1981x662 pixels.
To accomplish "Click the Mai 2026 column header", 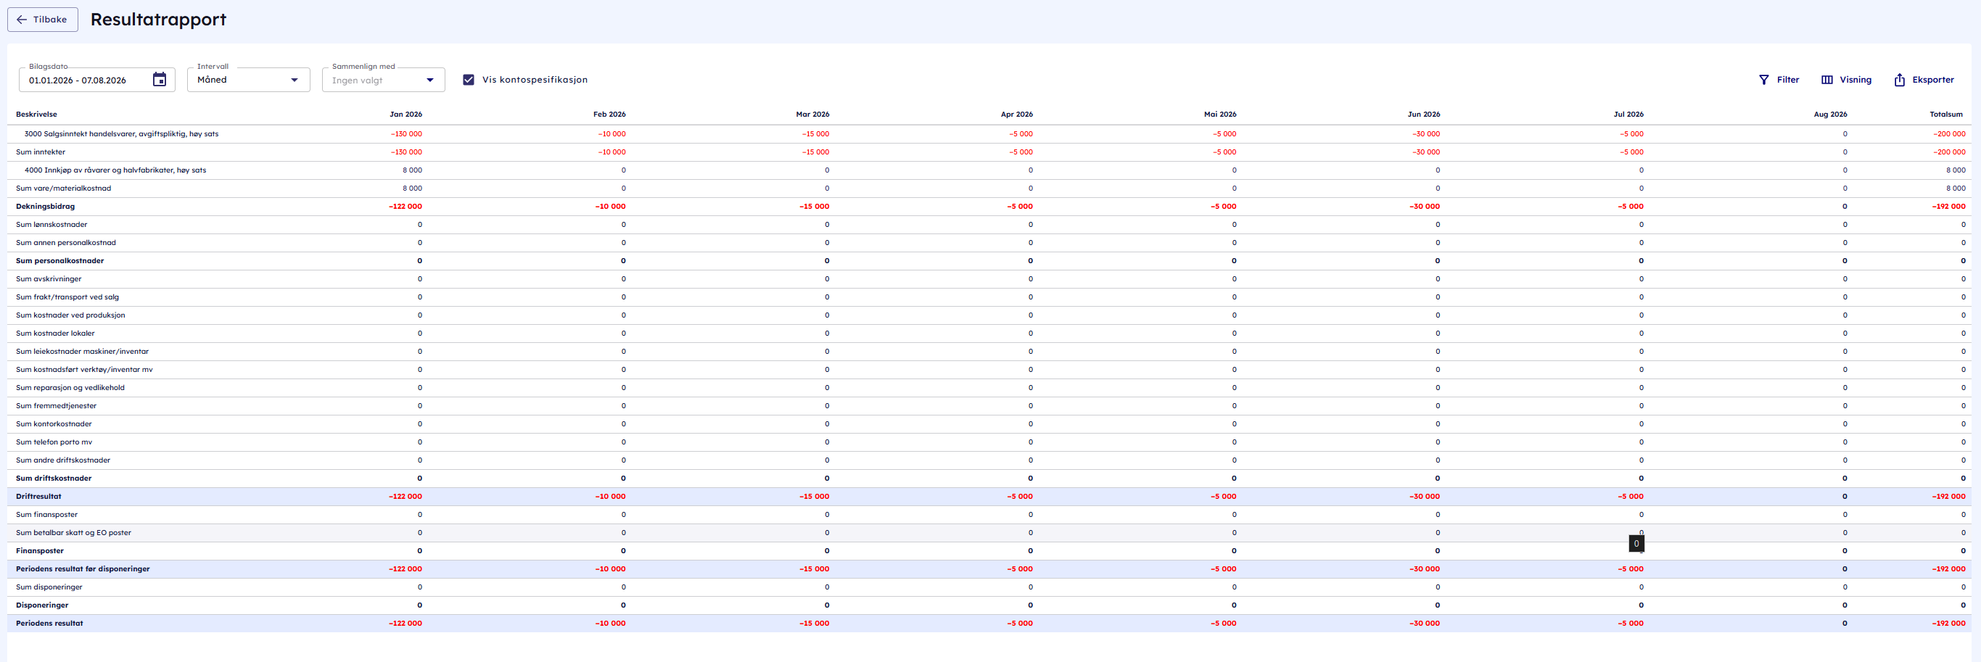I will (1219, 115).
